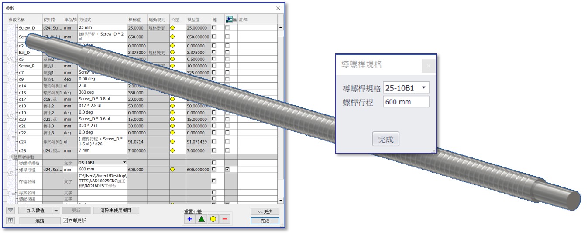The image size is (588, 234).
Task: Toggle the 立即更新 checkbox
Action: (x=65, y=221)
